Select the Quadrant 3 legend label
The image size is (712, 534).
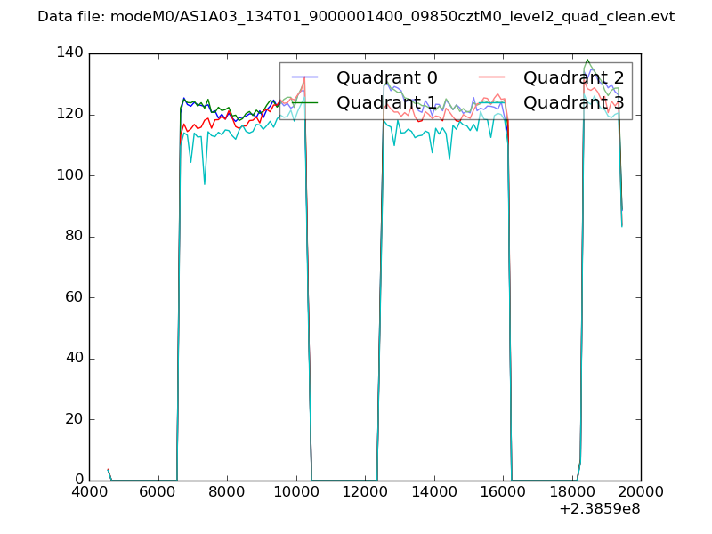tap(573, 103)
